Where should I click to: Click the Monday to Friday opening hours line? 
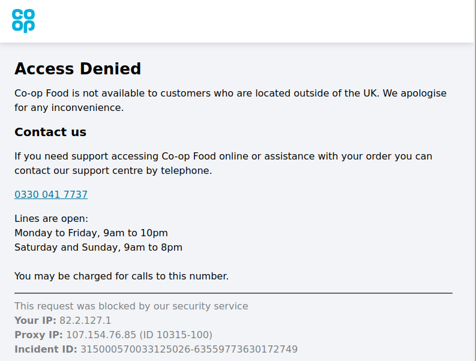coord(91,233)
